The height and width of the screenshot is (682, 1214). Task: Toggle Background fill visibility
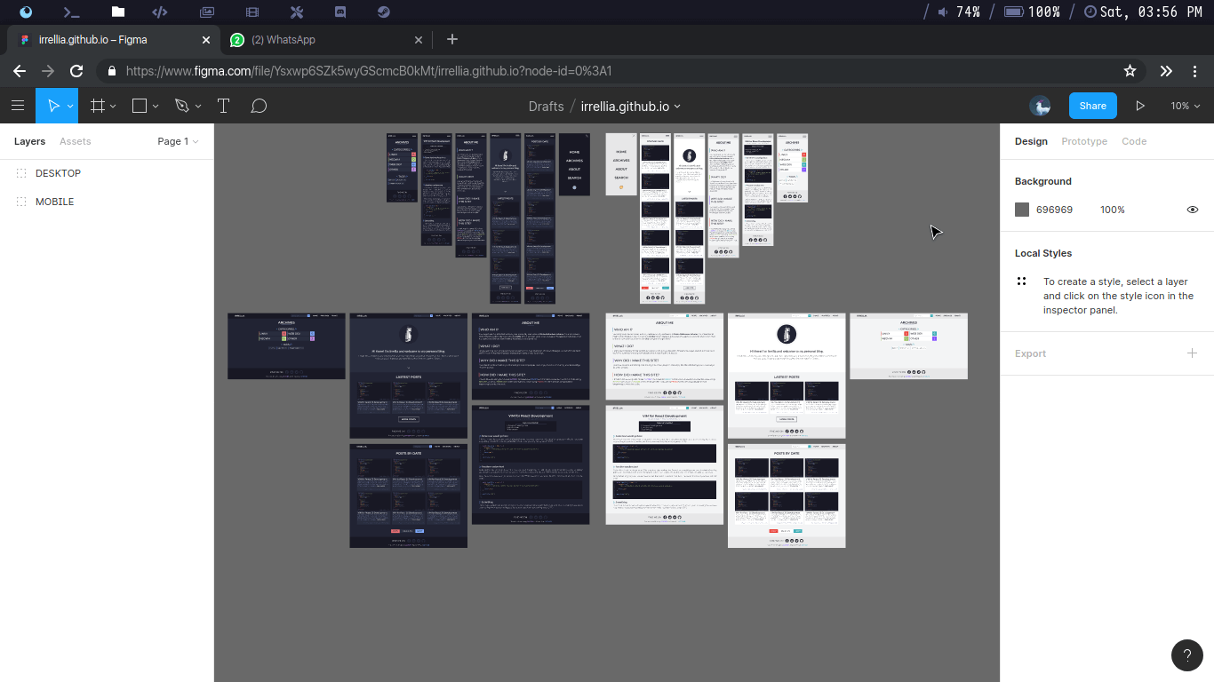click(1192, 210)
